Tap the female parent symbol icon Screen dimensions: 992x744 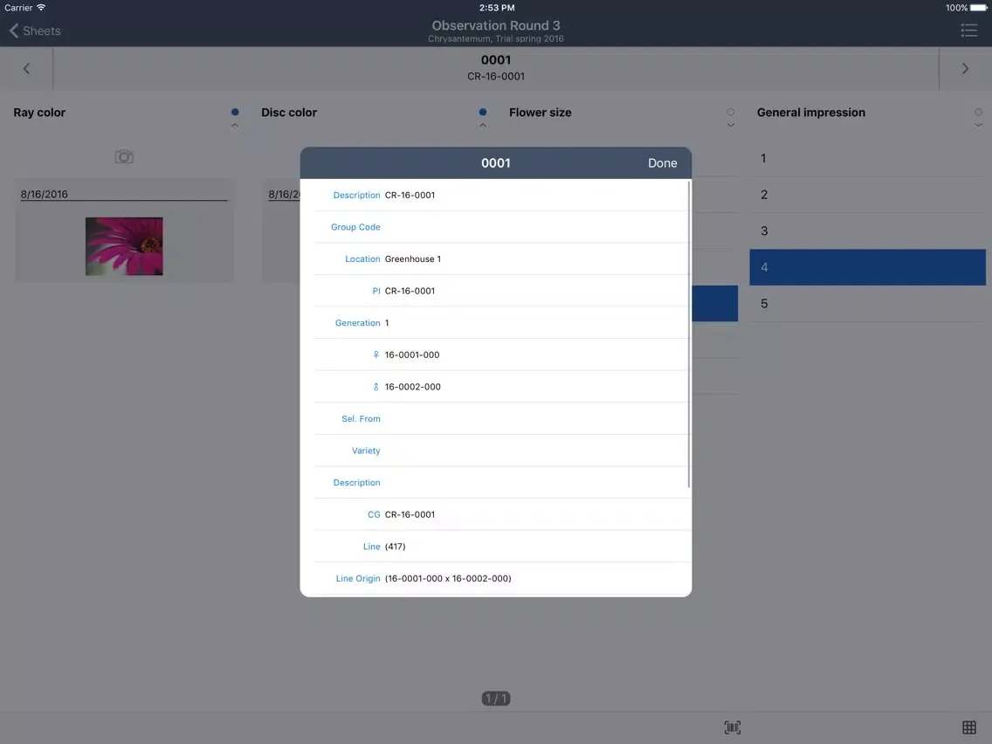click(x=375, y=355)
